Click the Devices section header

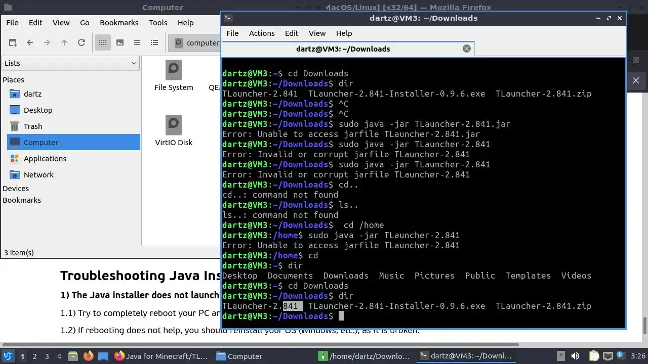click(x=16, y=189)
